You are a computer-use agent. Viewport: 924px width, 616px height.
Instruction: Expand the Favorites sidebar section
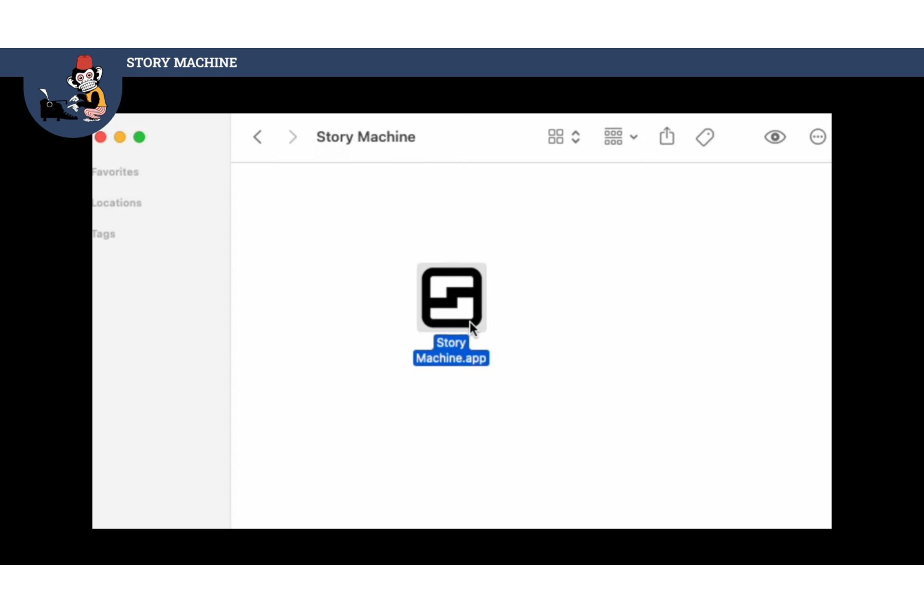click(x=115, y=172)
